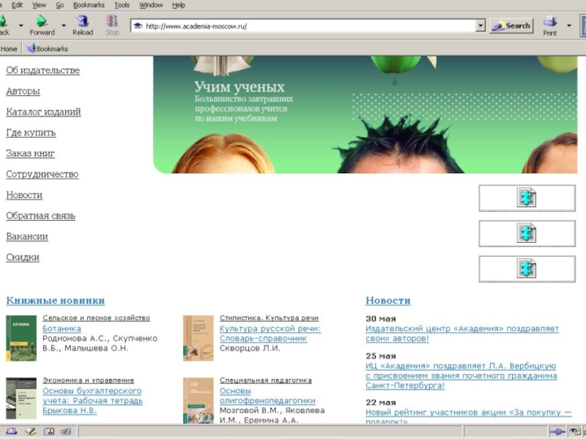Open the Navigator icon in status bar
Image resolution: width=586 pixels, height=440 pixels.
(x=11, y=431)
